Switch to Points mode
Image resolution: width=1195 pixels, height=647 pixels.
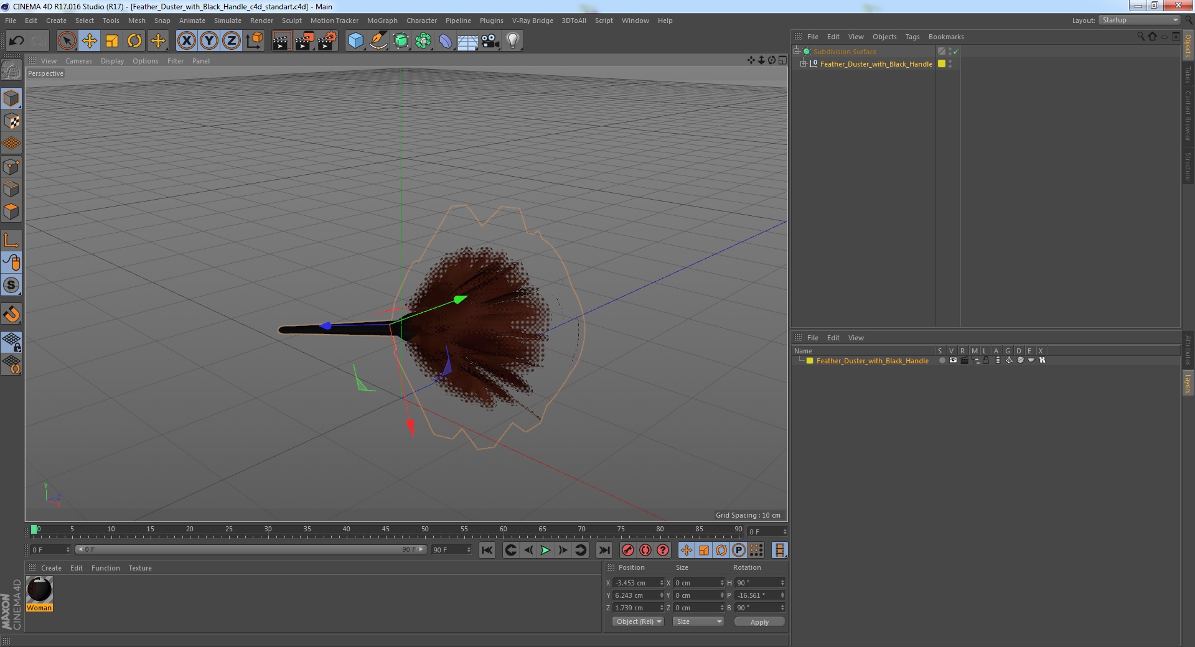[11, 166]
